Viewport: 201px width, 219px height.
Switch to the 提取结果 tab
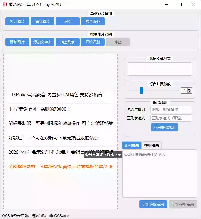(x=152, y=145)
